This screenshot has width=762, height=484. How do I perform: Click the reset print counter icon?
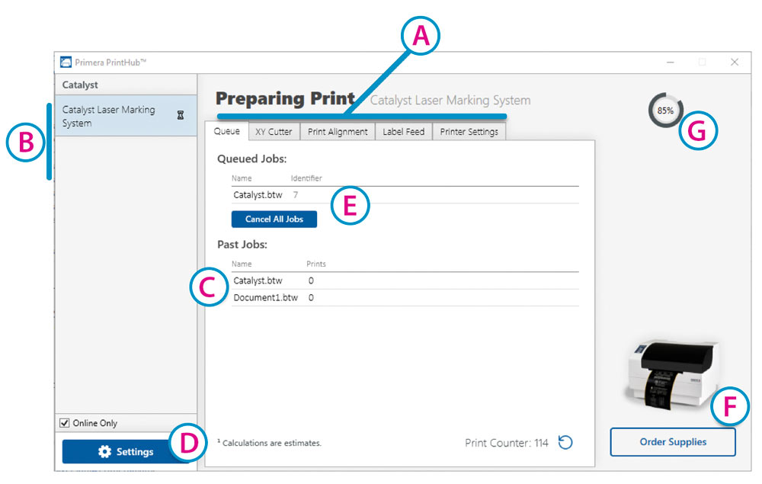tap(565, 442)
